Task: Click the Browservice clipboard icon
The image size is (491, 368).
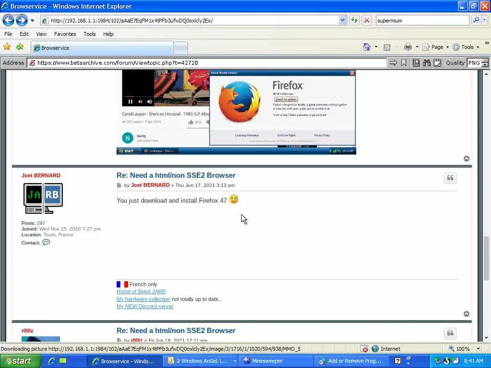Action: point(437,63)
